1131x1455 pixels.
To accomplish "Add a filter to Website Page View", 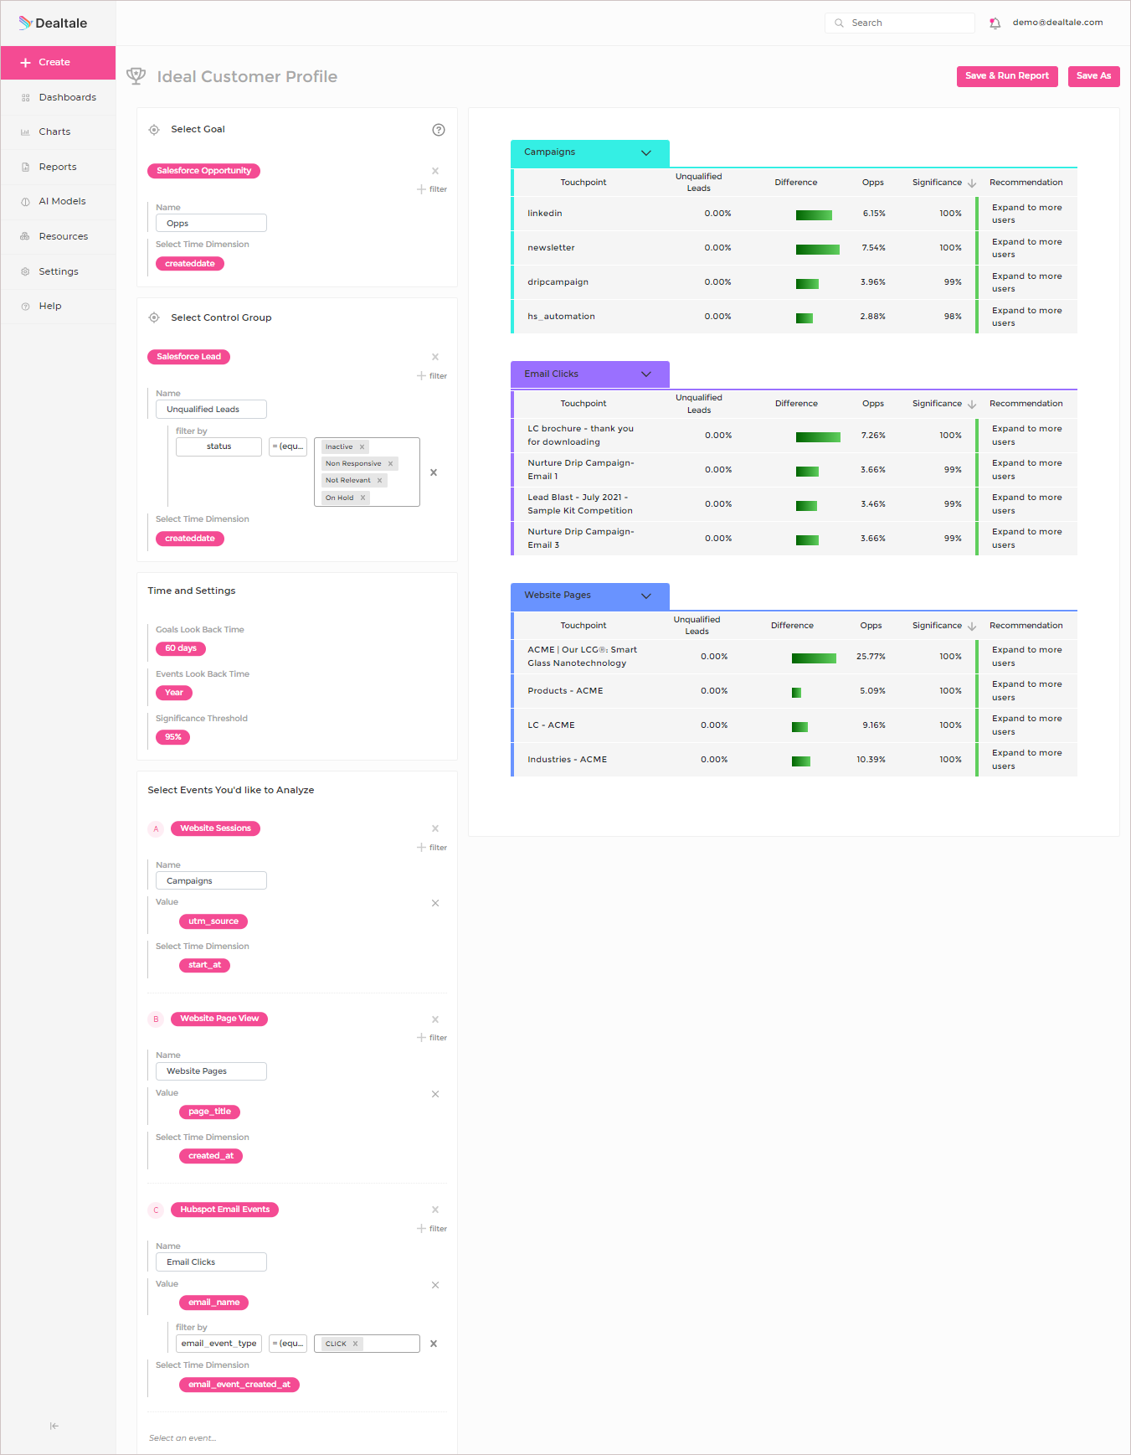I will point(432,1038).
